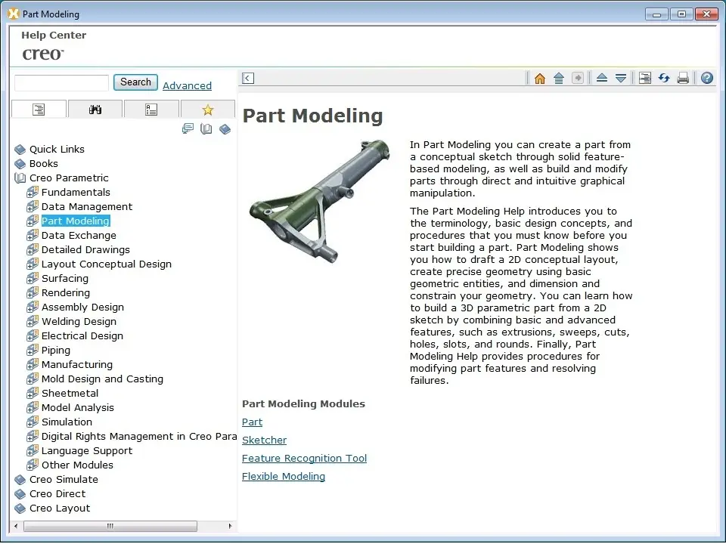Click the scrollbar left arrow in tree pane
The image size is (726, 544).
coord(16,526)
